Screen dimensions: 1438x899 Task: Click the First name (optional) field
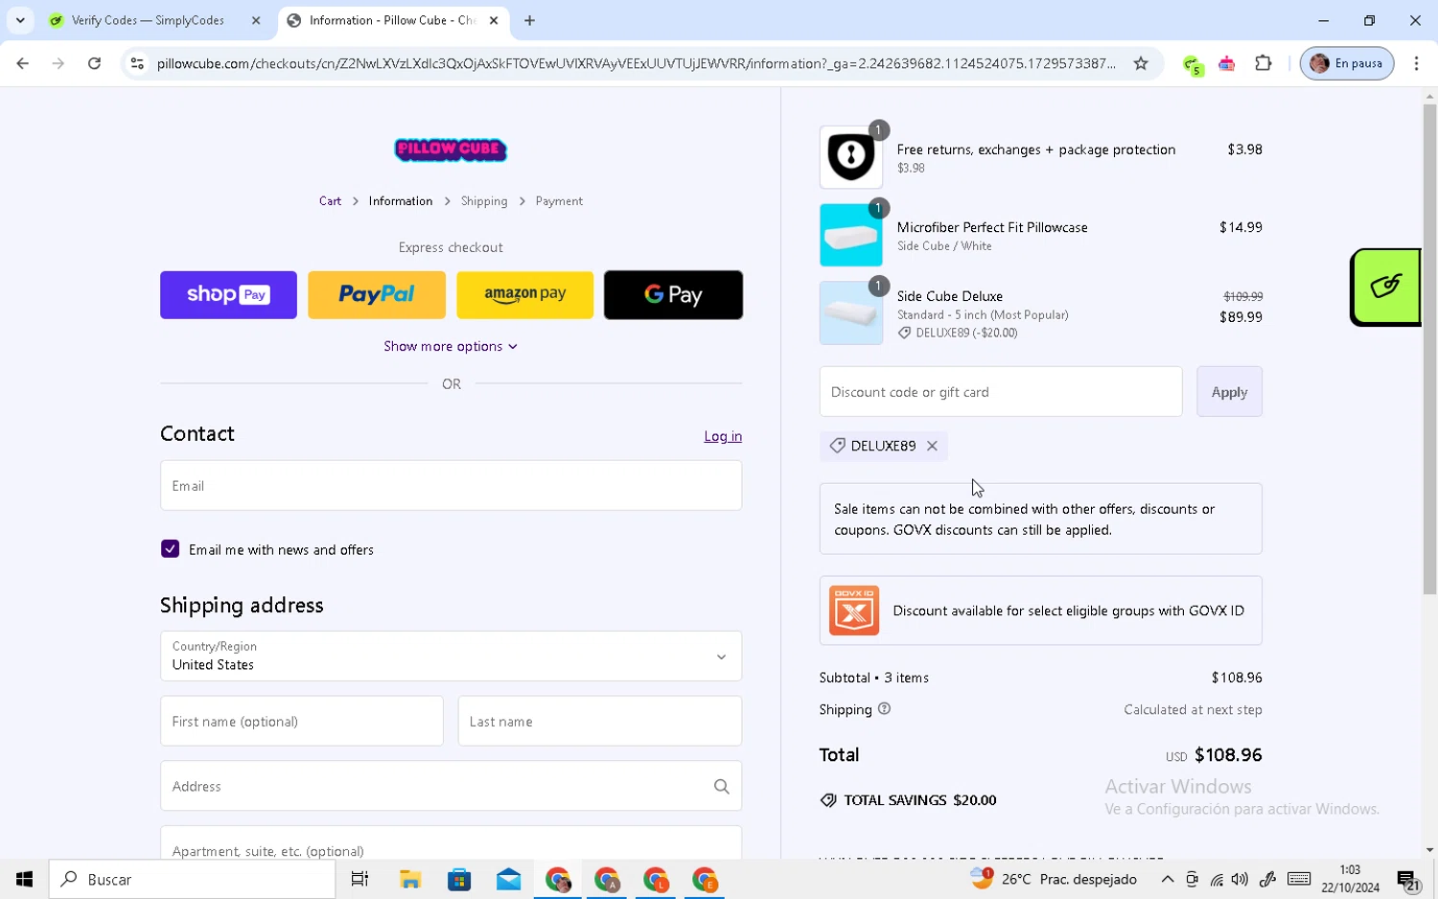coord(302,721)
